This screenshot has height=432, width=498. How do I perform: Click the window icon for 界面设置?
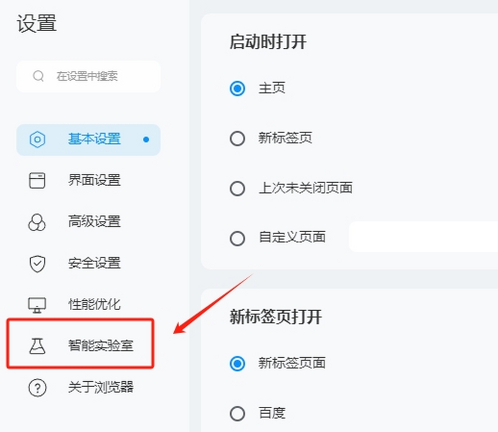coord(37,181)
